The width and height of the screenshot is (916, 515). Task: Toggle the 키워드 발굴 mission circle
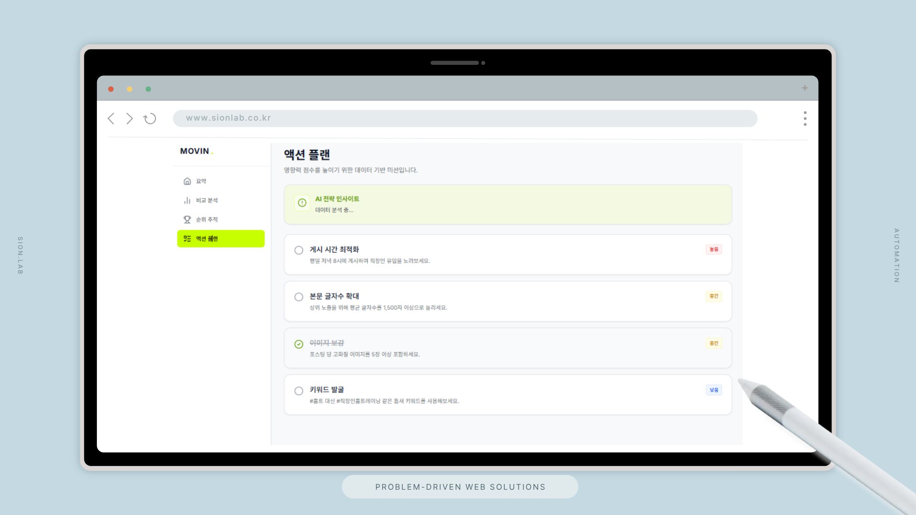(299, 391)
